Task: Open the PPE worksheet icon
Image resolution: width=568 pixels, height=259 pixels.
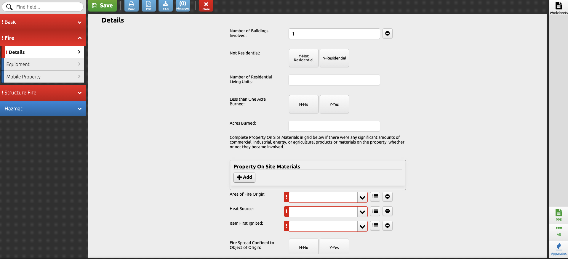Action: [559, 215]
